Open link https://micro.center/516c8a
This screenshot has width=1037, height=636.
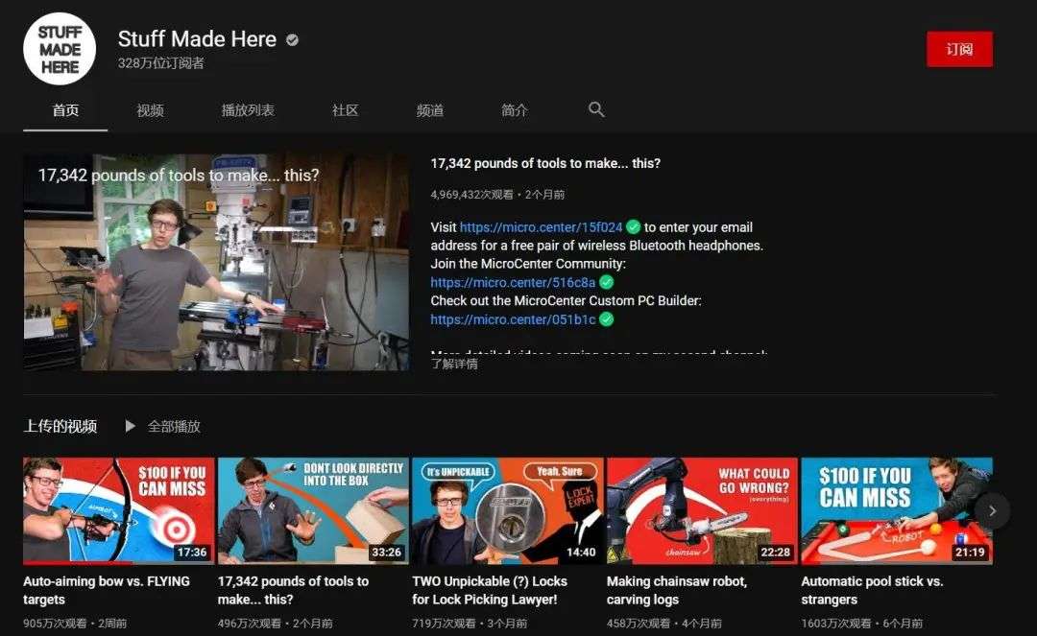pyautogui.click(x=513, y=282)
